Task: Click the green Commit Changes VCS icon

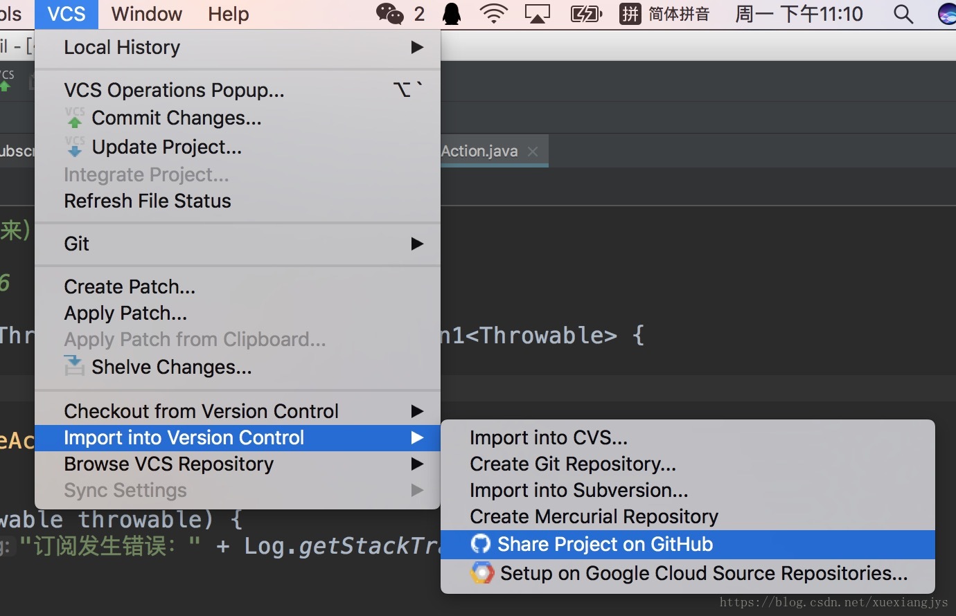Action: 74,118
